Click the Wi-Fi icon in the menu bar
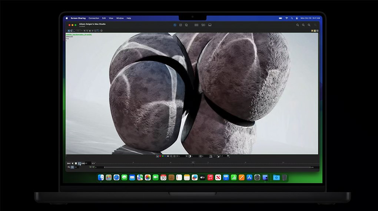 pos(286,18)
